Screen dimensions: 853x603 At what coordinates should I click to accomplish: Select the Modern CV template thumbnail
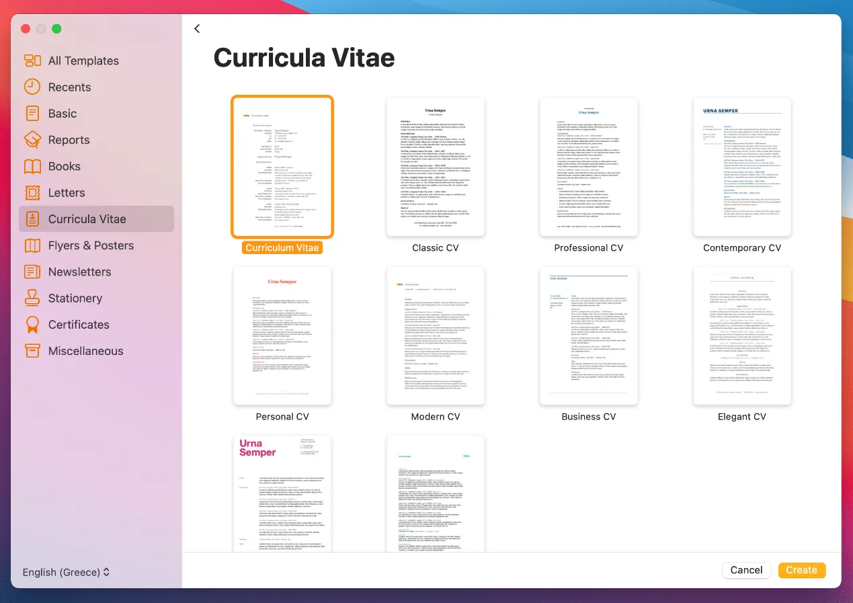(436, 335)
